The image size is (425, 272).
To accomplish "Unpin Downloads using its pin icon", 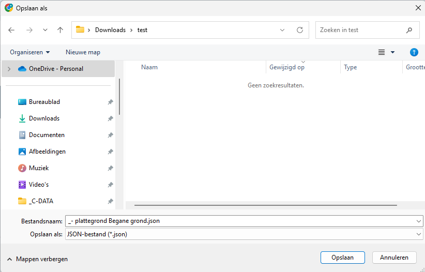I will click(x=110, y=118).
